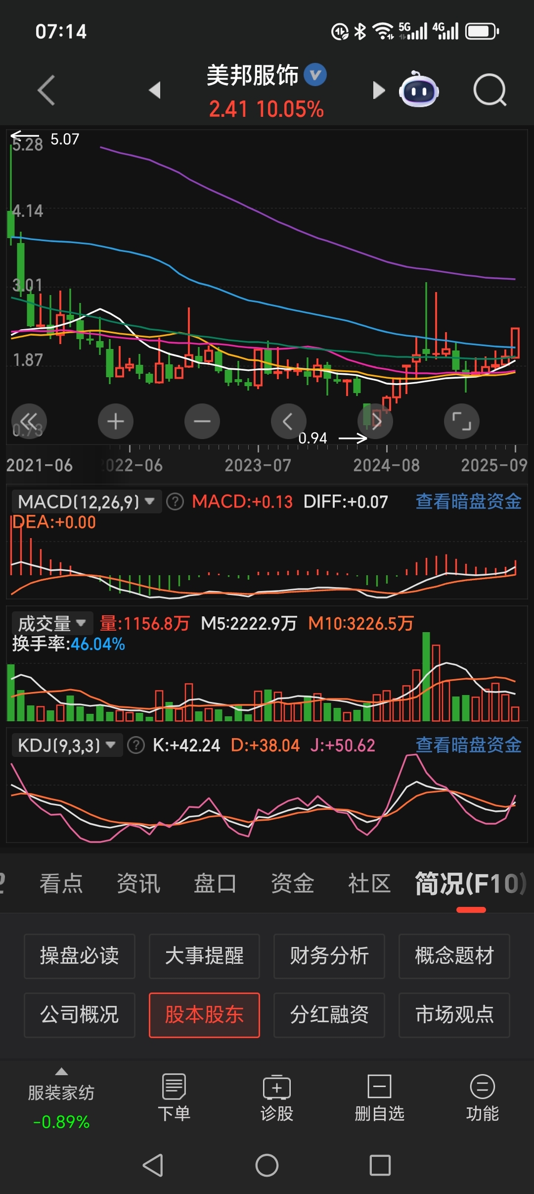Image resolution: width=534 pixels, height=1194 pixels.
Task: Tap the 2023-07 date label on time axis
Action: 258,465
